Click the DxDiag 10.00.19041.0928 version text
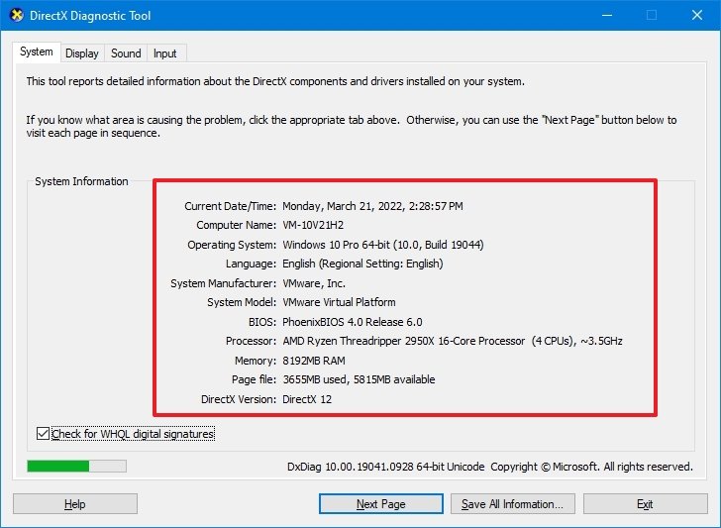721x528 pixels. click(386, 467)
